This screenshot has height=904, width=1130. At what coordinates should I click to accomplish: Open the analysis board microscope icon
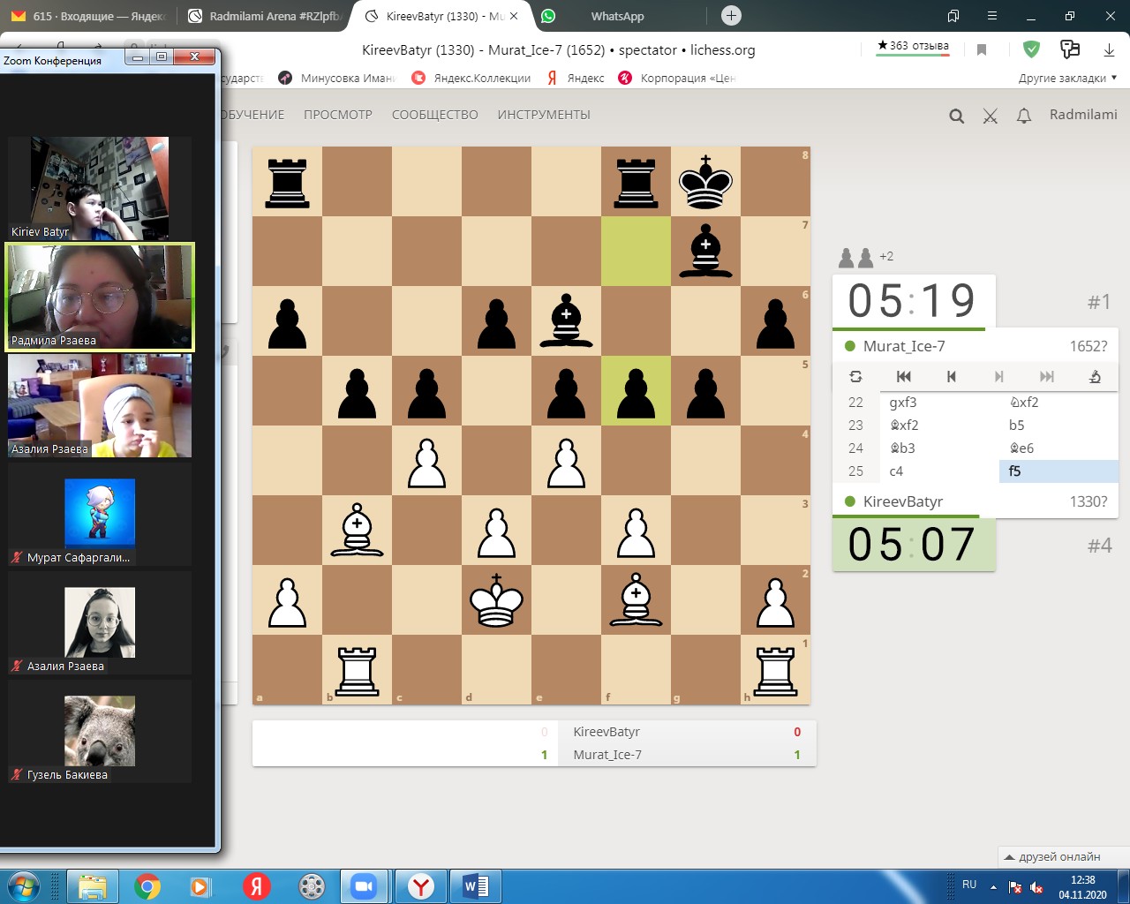pyautogui.click(x=1095, y=376)
